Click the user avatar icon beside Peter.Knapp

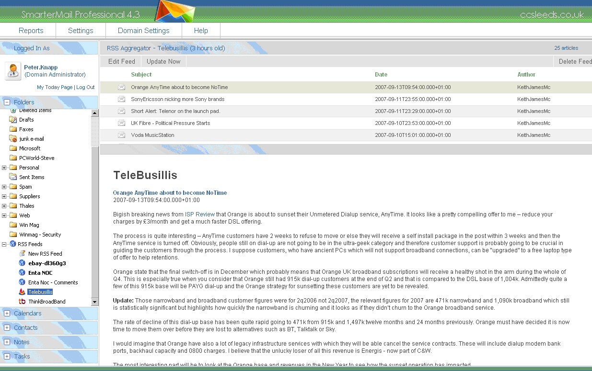coord(13,71)
